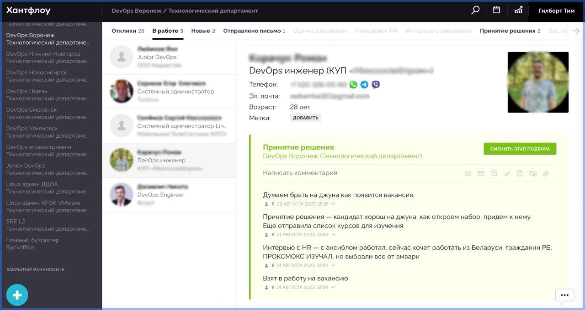This screenshot has width=585, height=310.
Task: Open the candidate's large profile photo
Action: pos(538,82)
